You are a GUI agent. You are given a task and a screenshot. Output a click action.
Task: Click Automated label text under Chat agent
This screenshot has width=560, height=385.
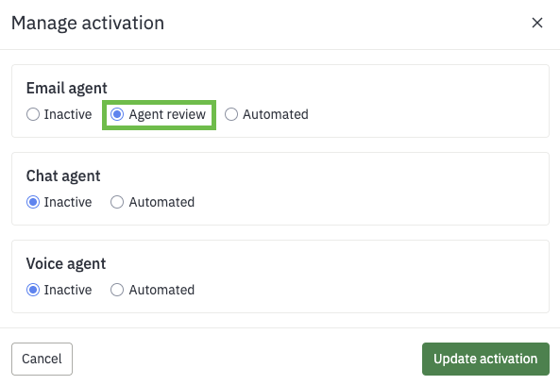tap(161, 202)
